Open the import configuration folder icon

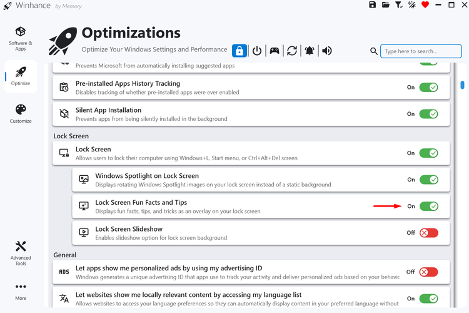(386, 5)
